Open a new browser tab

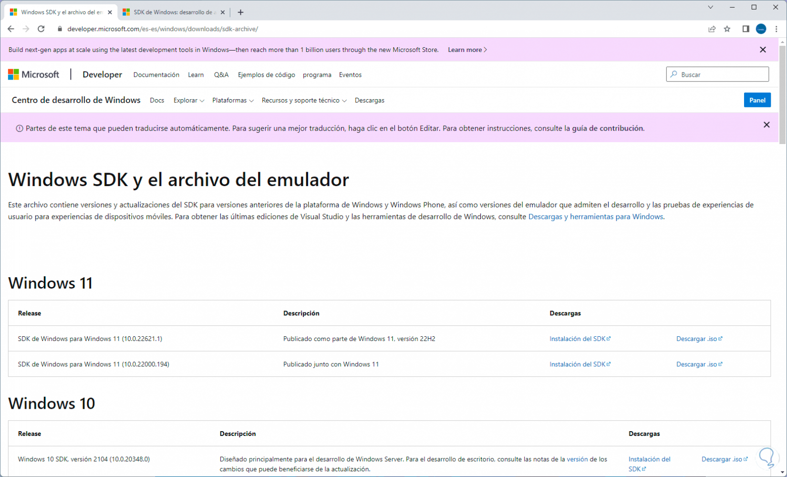[240, 12]
